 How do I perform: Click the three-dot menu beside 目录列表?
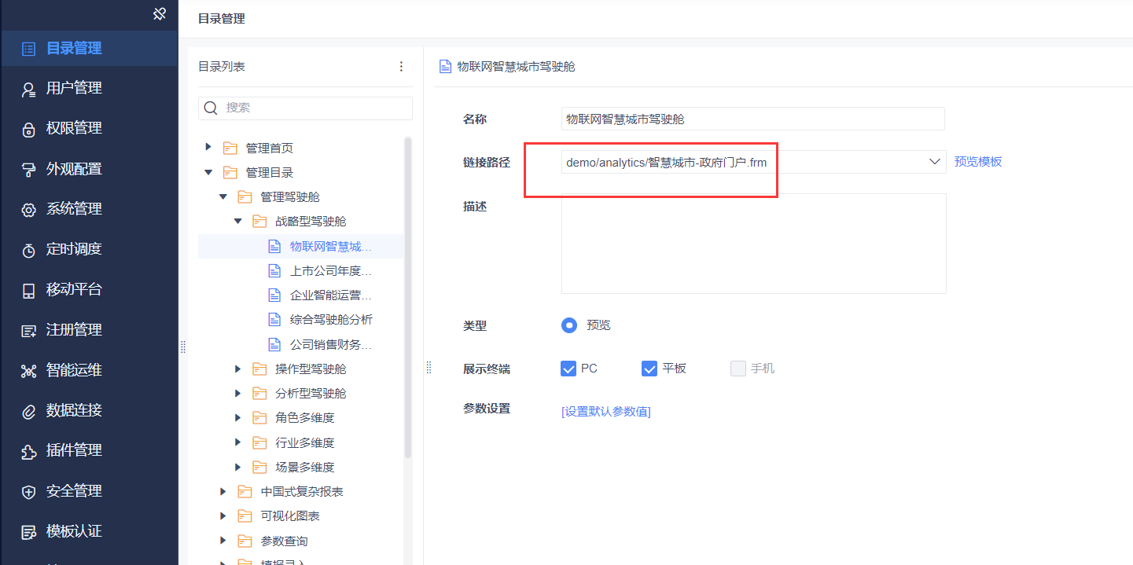401,67
